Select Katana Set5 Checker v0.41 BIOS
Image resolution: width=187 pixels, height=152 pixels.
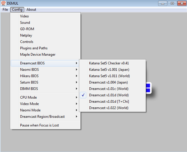[112, 63]
